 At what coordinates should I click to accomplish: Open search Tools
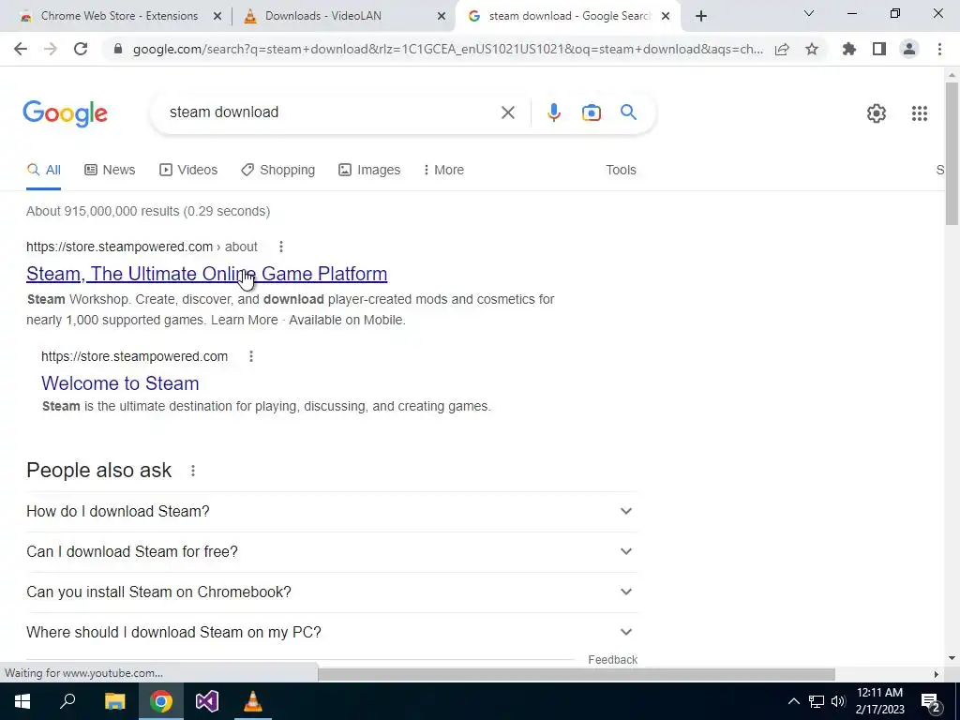tap(621, 171)
